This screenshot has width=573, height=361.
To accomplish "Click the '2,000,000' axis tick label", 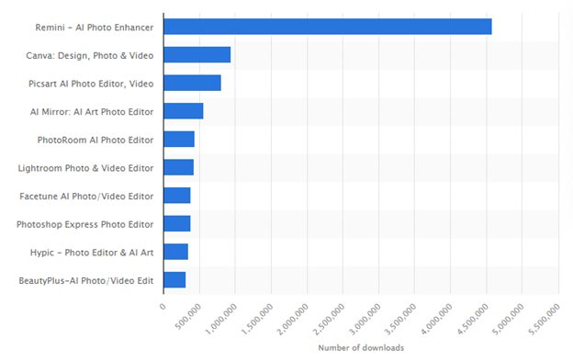I will 293,319.
